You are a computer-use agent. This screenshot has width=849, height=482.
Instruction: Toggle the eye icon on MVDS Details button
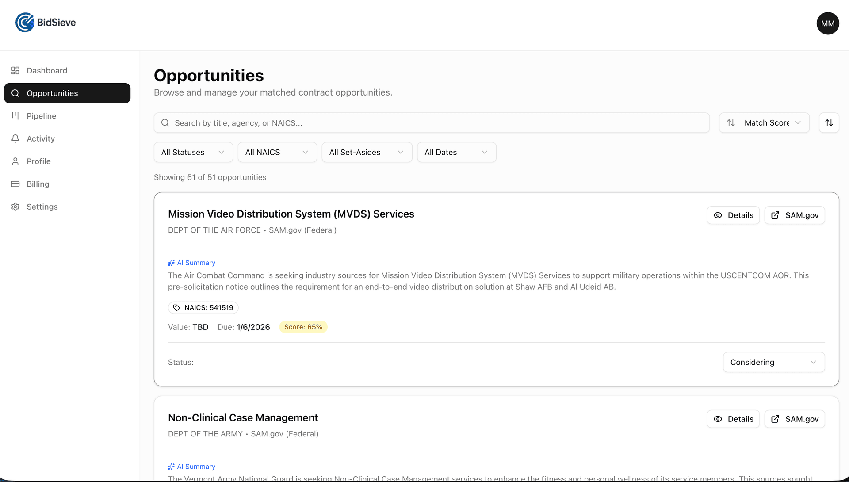click(719, 215)
